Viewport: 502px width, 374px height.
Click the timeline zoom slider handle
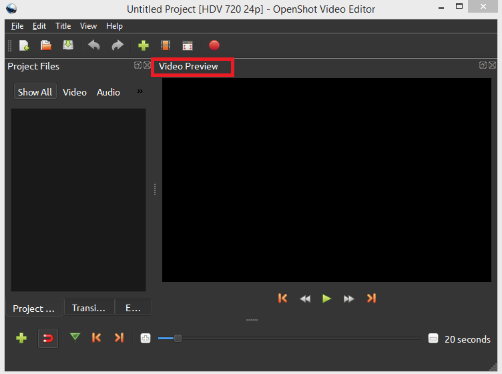[178, 338]
